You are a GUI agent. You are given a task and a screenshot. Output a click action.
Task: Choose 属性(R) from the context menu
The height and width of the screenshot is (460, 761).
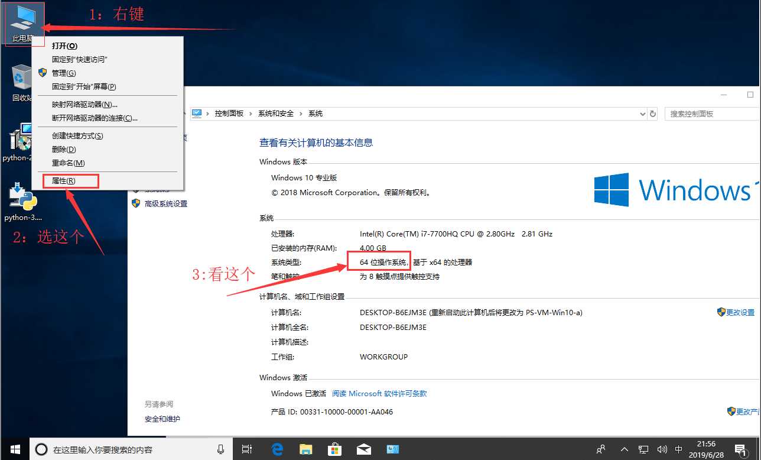pos(107,180)
